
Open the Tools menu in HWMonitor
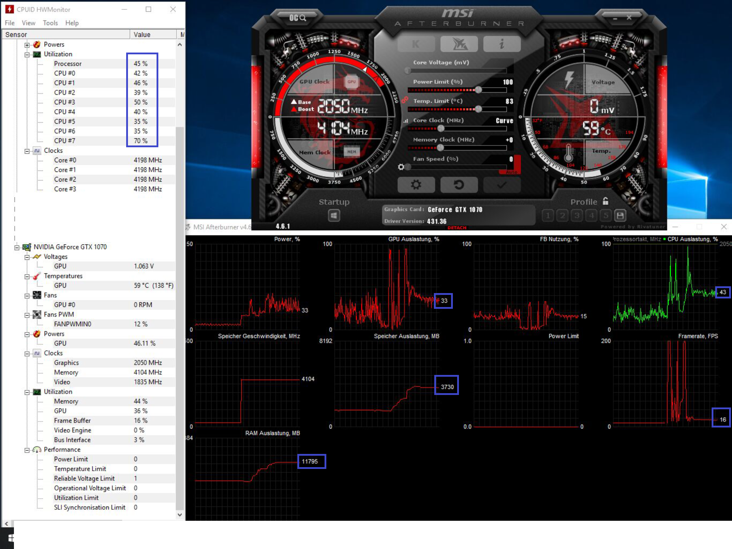(50, 23)
